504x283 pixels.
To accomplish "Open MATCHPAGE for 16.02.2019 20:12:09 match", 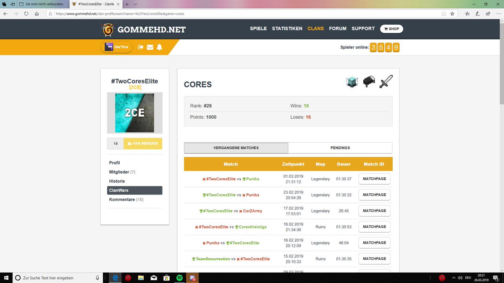I will pyautogui.click(x=374, y=243).
